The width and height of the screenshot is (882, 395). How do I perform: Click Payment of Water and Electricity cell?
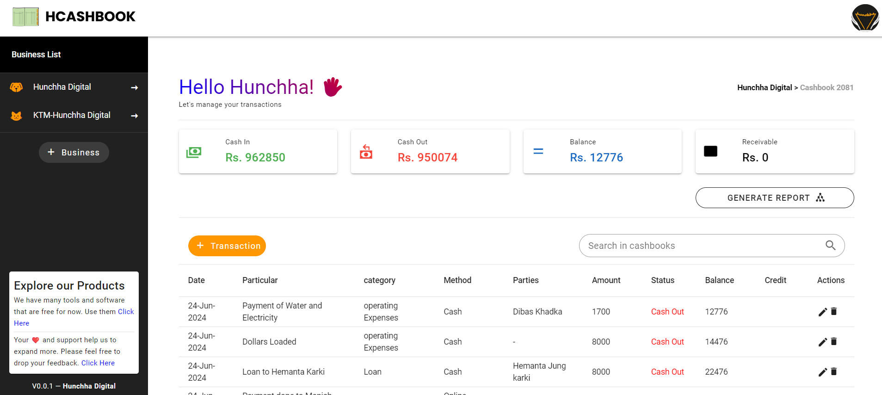[282, 312]
